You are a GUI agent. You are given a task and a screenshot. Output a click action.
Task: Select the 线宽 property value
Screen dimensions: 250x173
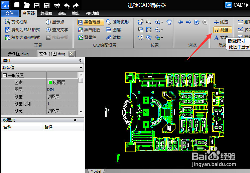click(x=62, y=111)
